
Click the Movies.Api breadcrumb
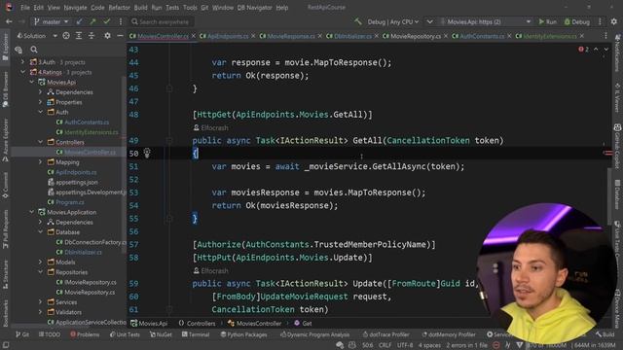coord(149,324)
